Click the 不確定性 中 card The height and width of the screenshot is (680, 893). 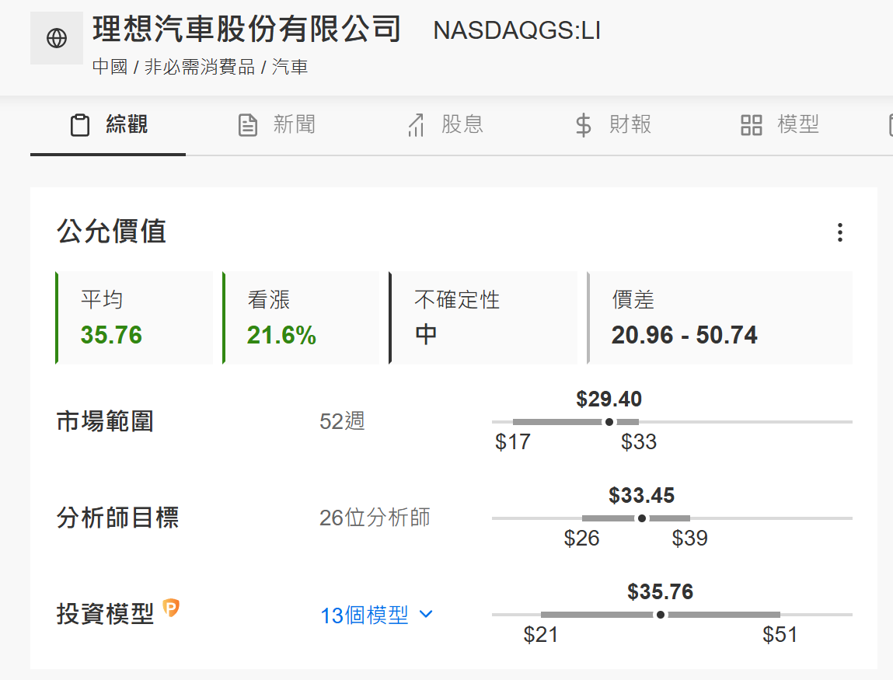[x=483, y=318]
